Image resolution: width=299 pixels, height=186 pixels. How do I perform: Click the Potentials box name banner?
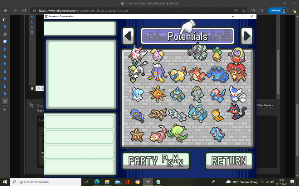[187, 36]
